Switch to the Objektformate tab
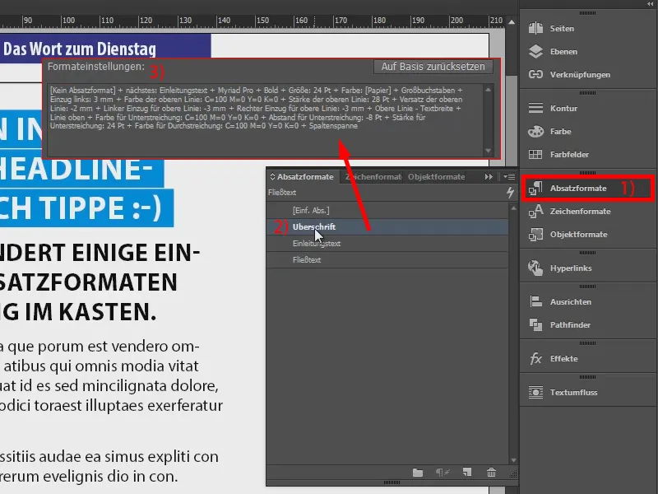Viewport: 658px width, 494px height. click(x=436, y=177)
